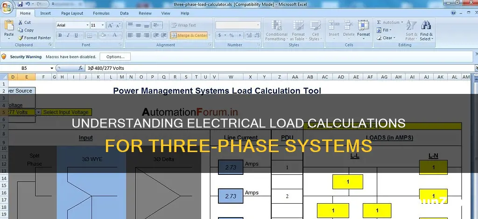
Task: Decrease font size with Shrink Font
Action: (x=118, y=25)
